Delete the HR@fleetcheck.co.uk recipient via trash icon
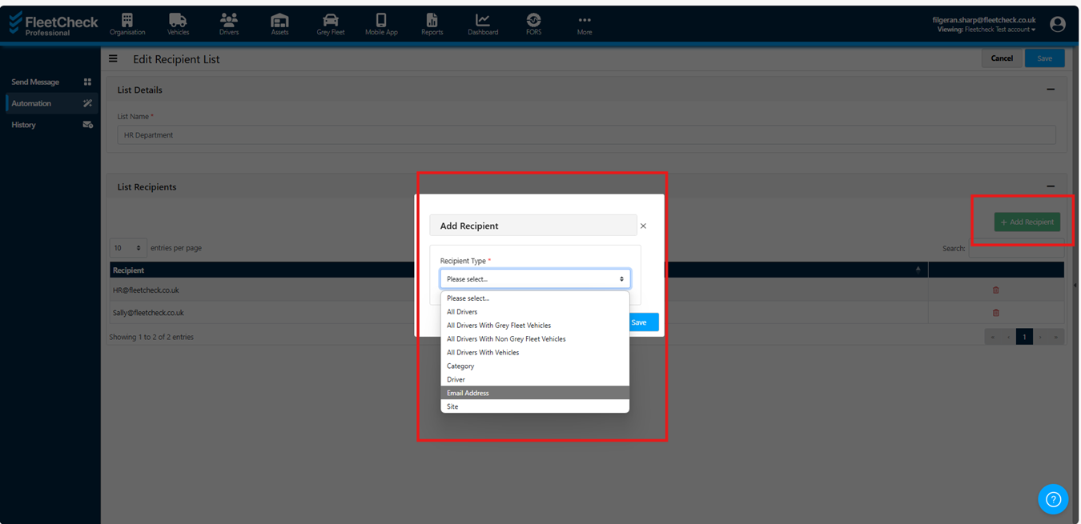 [996, 290]
